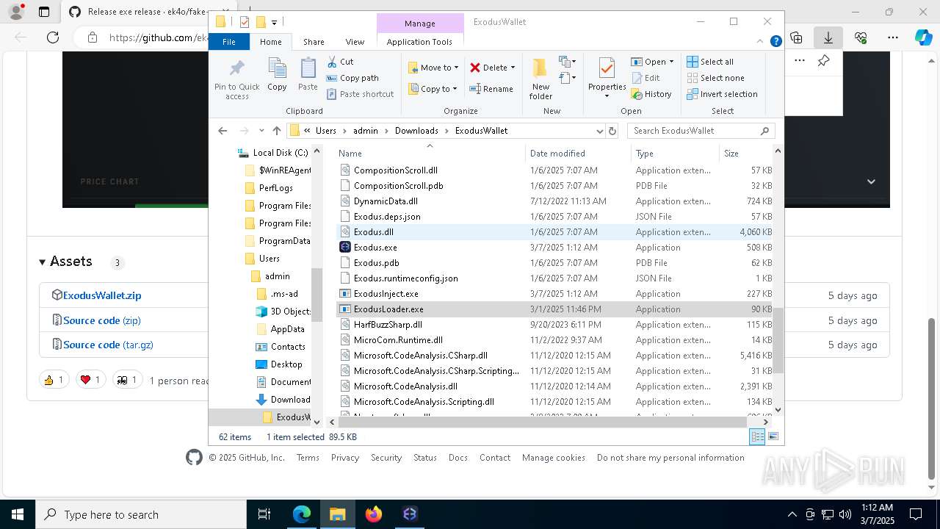Image resolution: width=940 pixels, height=529 pixels.
Task: Click Invert selection in ribbon
Action: 722,94
